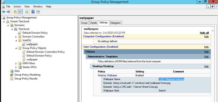Viewport: 218px width, 102px height.
Task: Open the View menu
Action: 27,7
